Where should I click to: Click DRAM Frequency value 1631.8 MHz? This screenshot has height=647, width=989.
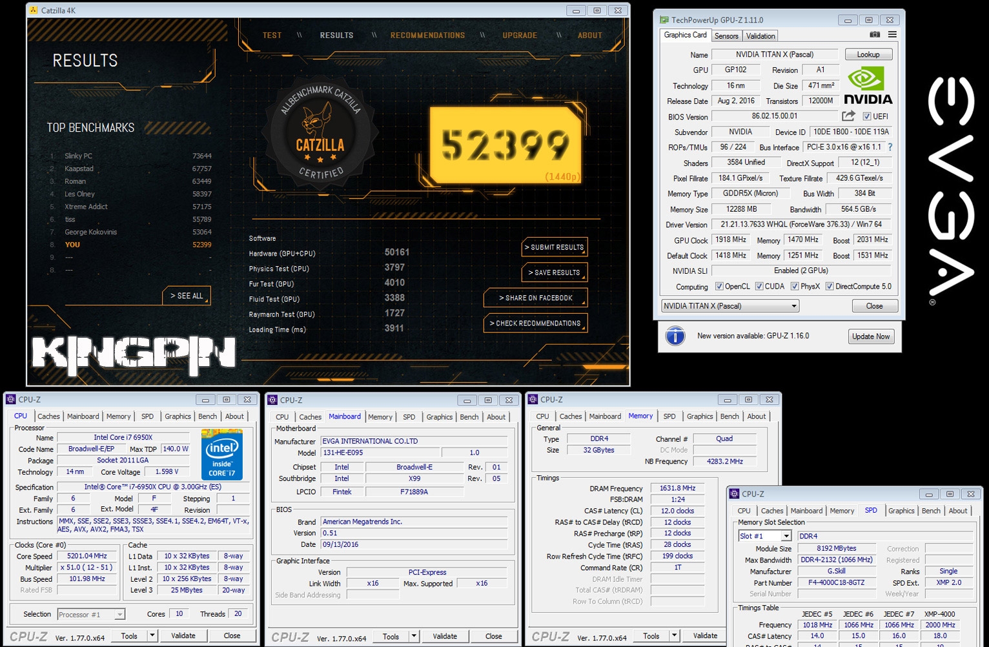pyautogui.click(x=677, y=488)
